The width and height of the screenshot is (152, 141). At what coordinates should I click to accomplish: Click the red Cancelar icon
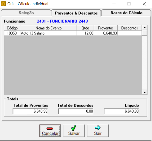point(50,129)
